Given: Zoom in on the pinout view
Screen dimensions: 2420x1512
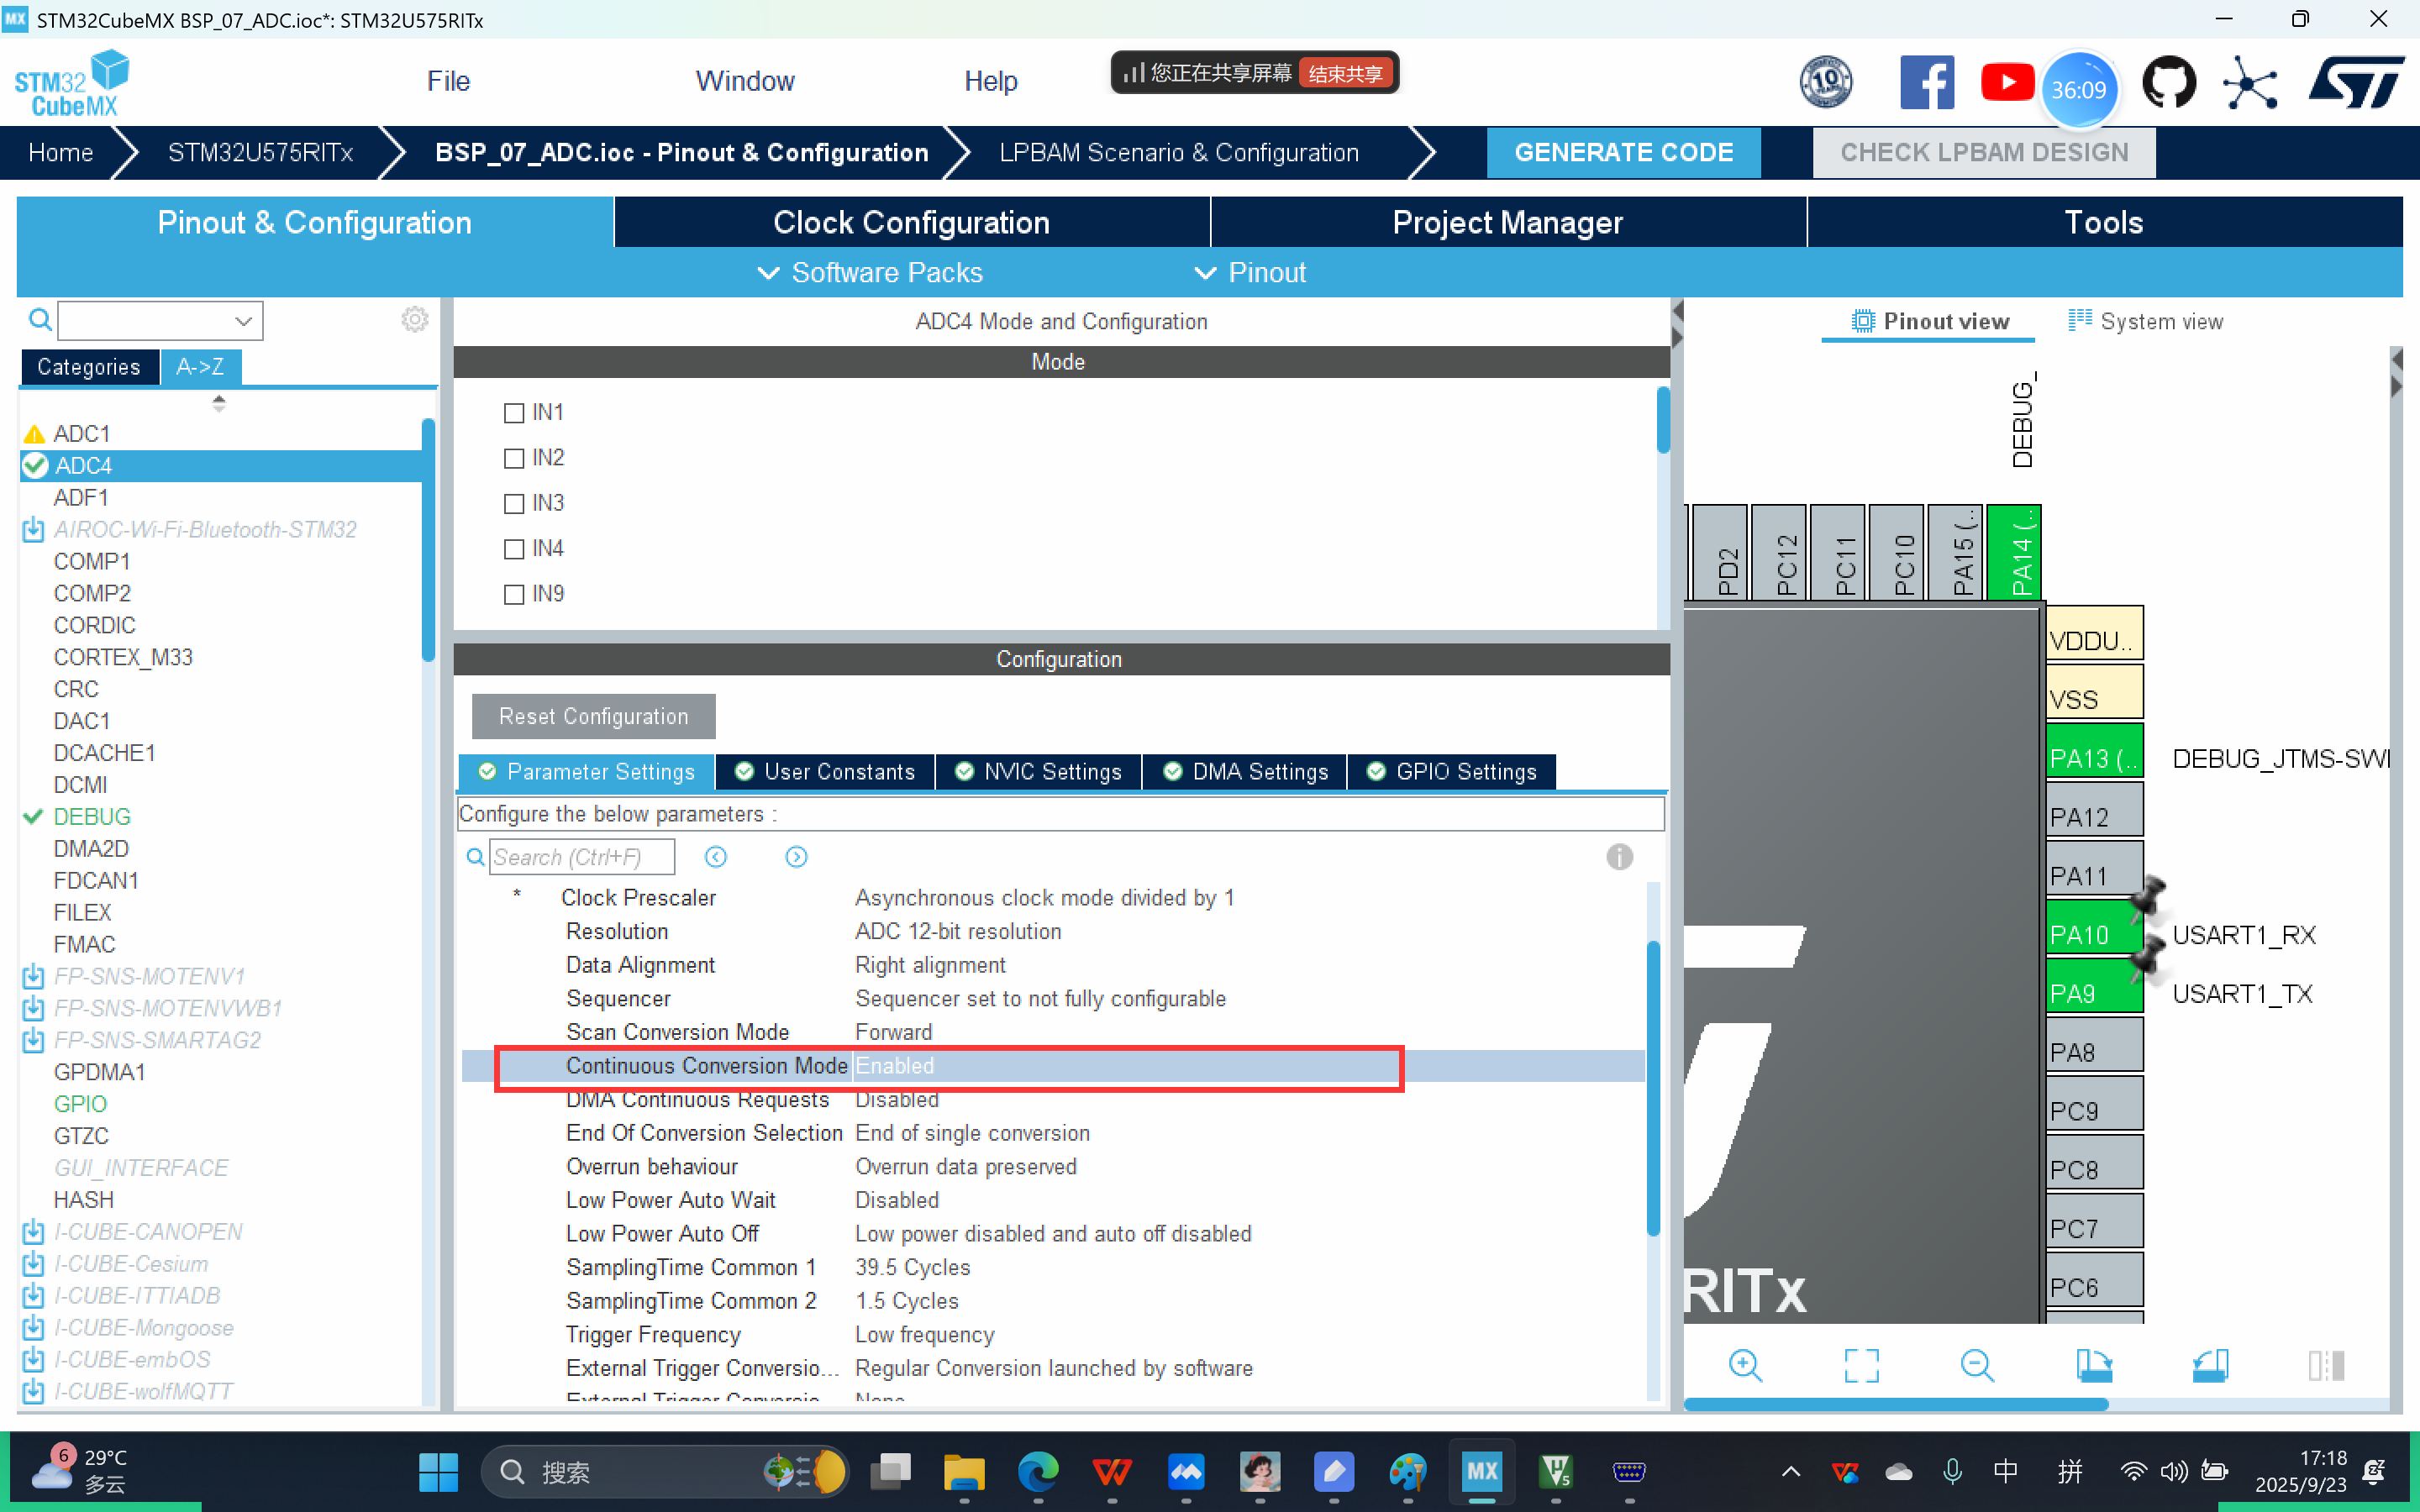Looking at the screenshot, I should 1745,1365.
